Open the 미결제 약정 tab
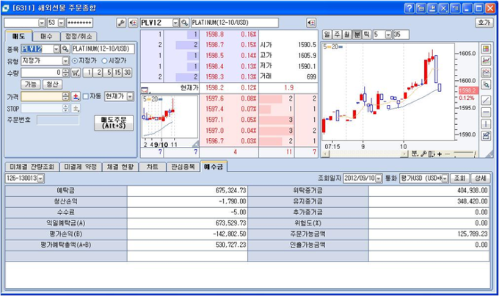 pyautogui.click(x=81, y=167)
